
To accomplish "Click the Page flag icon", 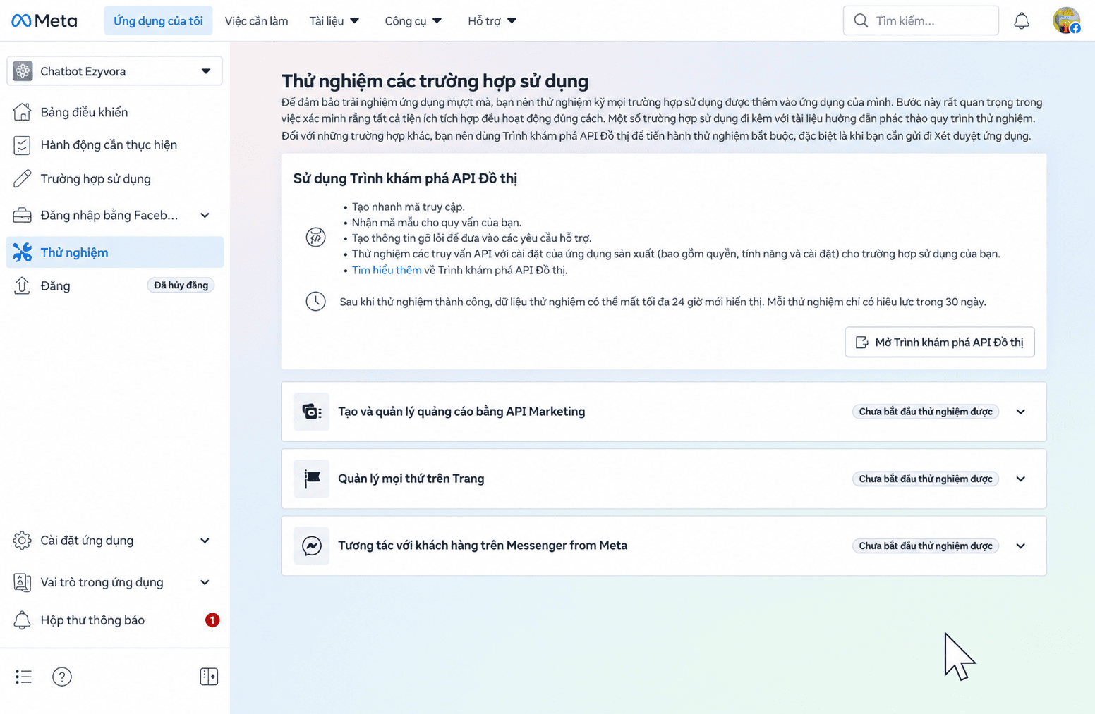I will [x=311, y=479].
